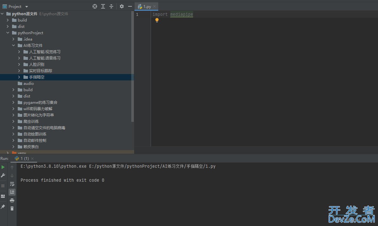The height and width of the screenshot is (226, 378).
Task: Expand the top-level build folder
Action: [8, 20]
